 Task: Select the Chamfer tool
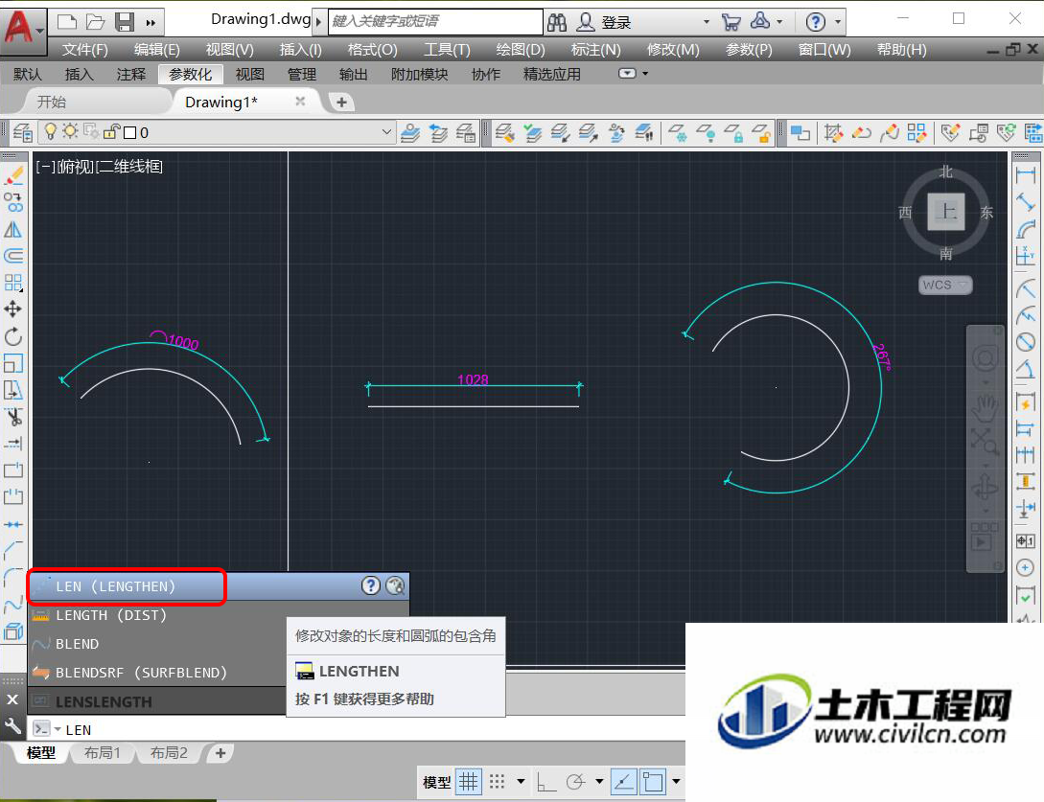13,550
